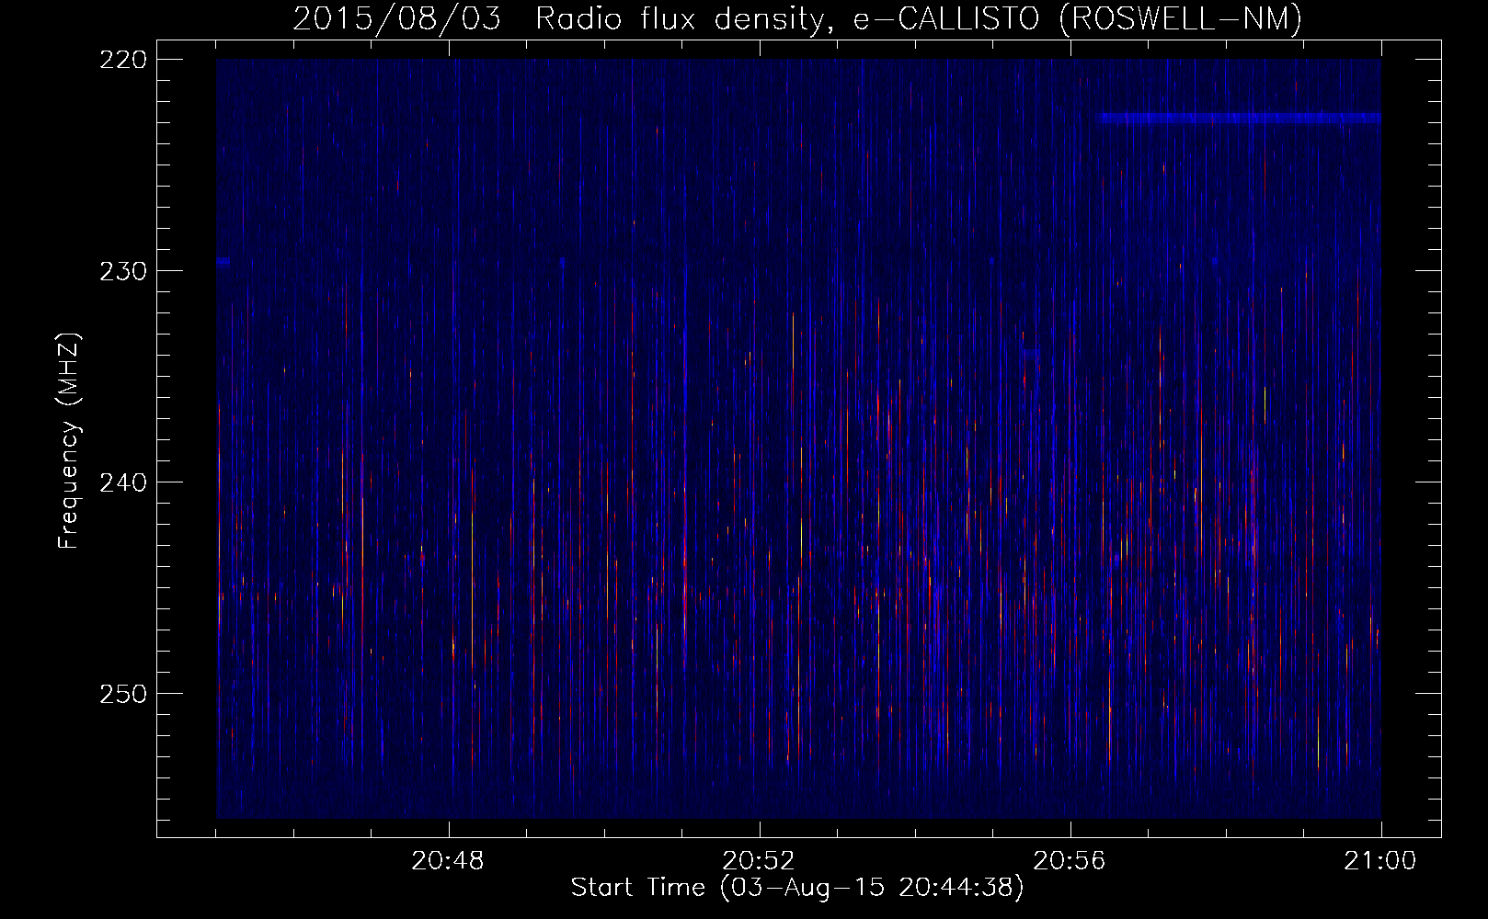Image resolution: width=1488 pixels, height=919 pixels.
Task: Select the 250 frequency tick label
Action: click(122, 694)
